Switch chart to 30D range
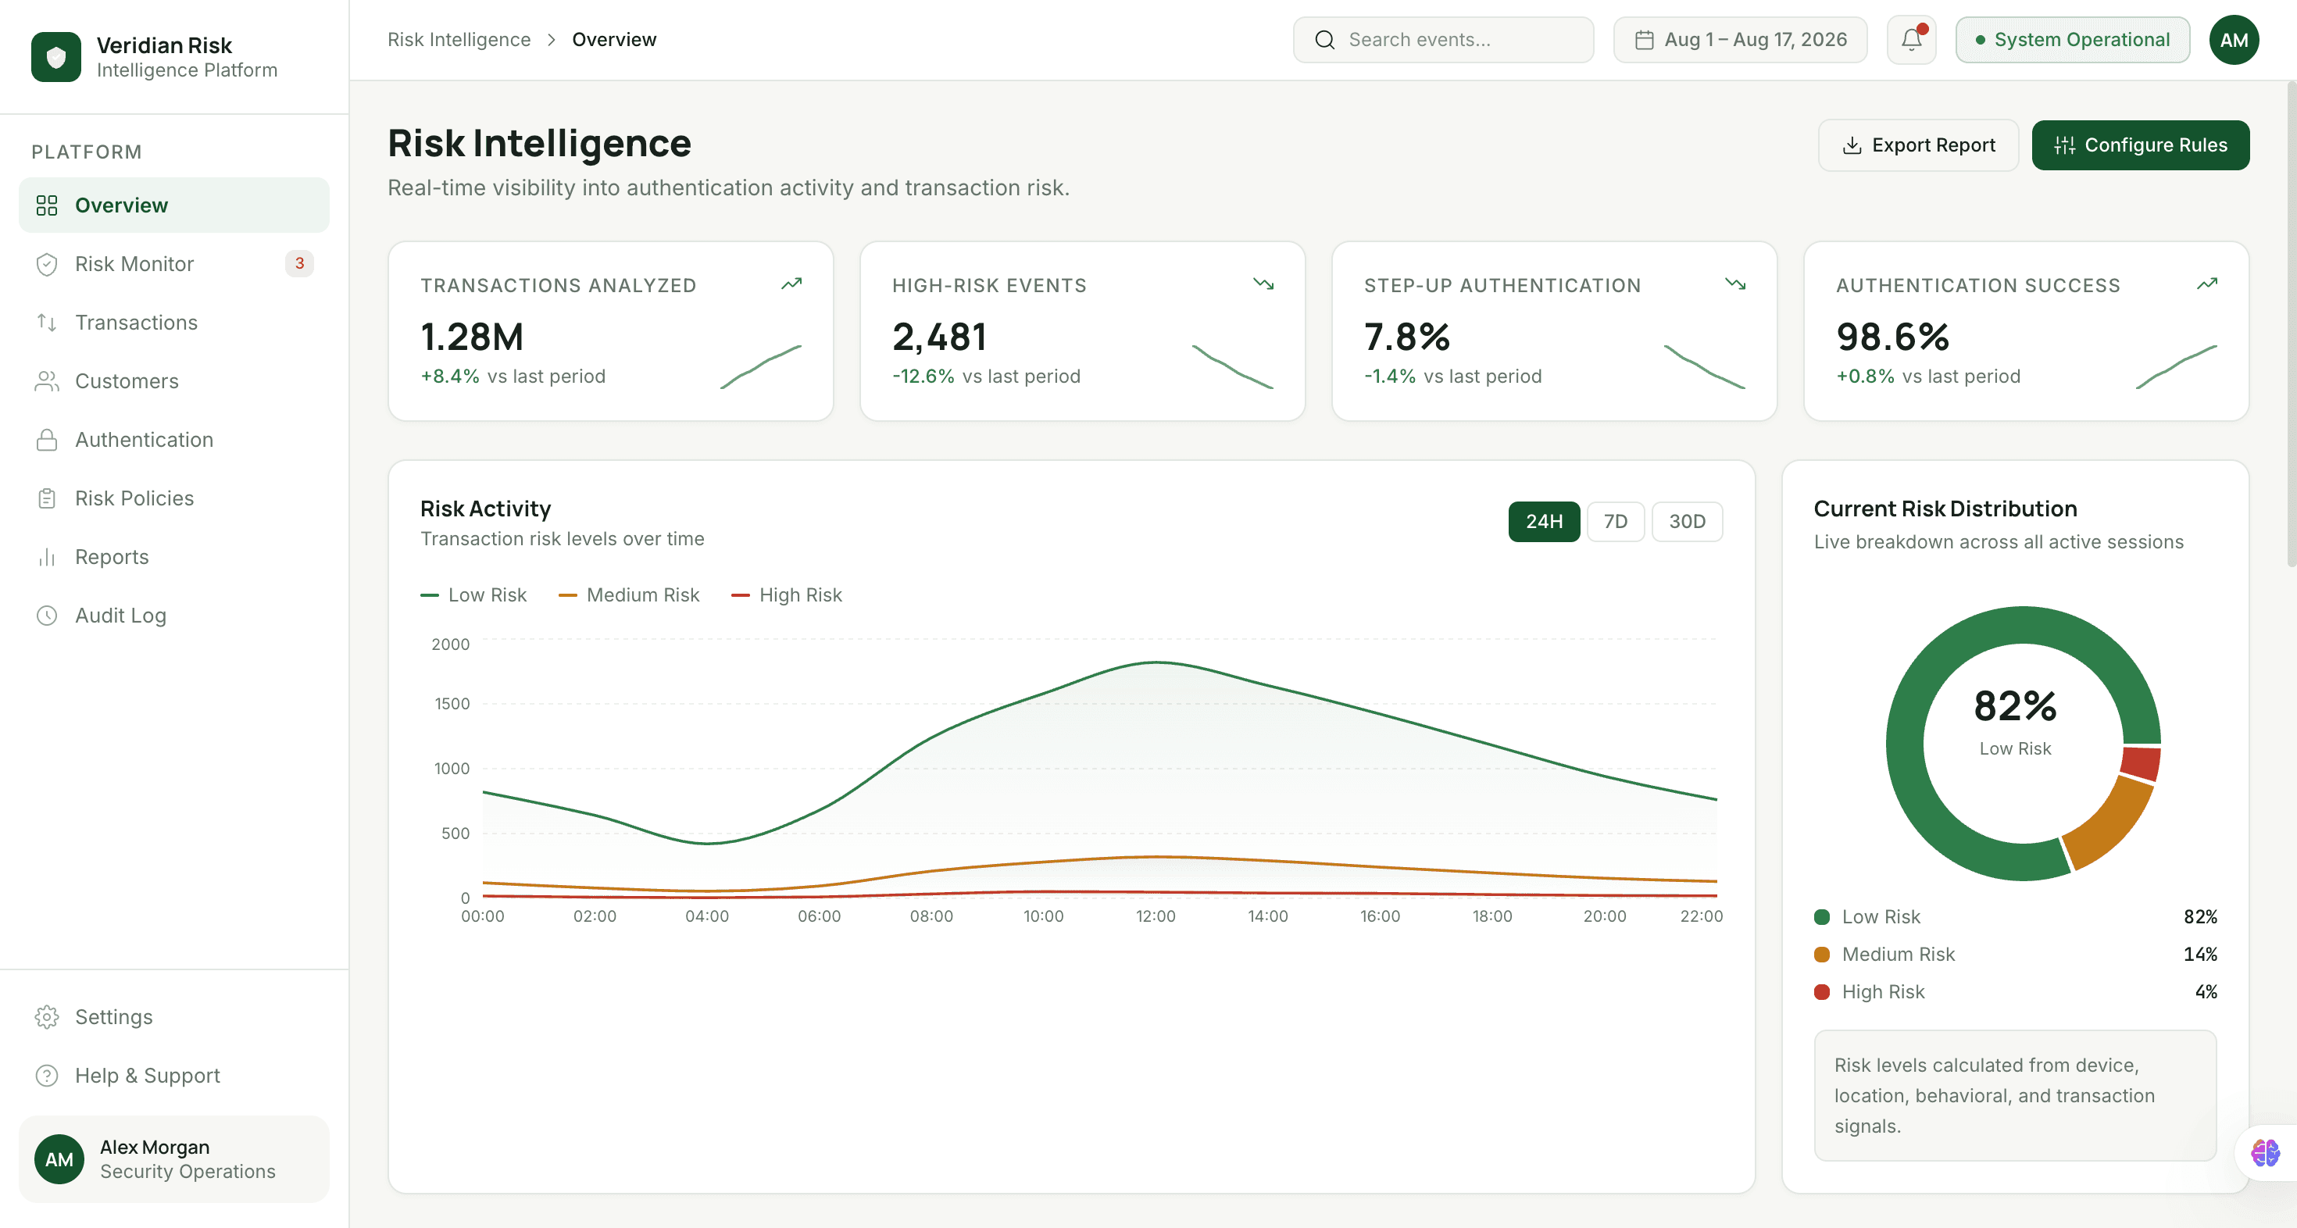The width and height of the screenshot is (2297, 1228). (1686, 522)
